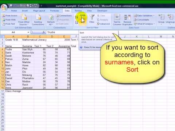175x131 pixels.
Task: Open Advanced filter options
Action: click(x=103, y=24)
